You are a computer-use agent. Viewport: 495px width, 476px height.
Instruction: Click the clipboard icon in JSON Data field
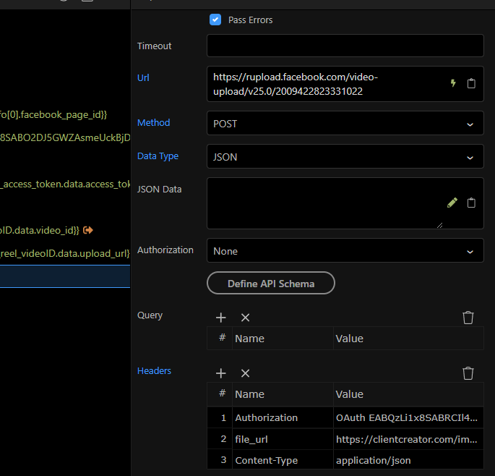point(471,203)
